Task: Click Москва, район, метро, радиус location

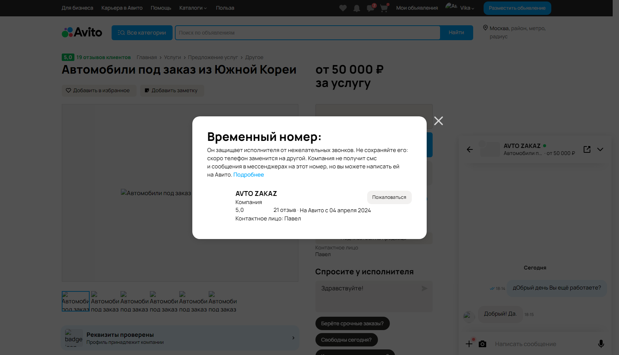Action: pyautogui.click(x=517, y=32)
